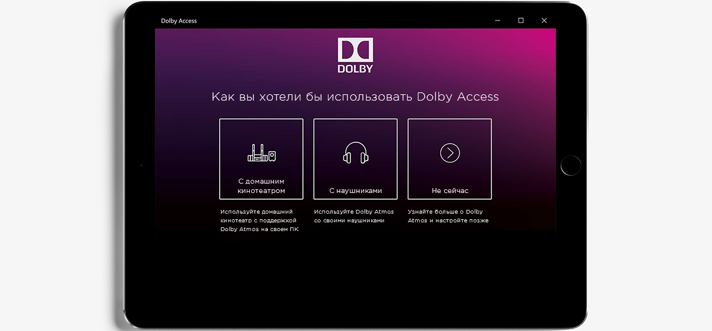Click the headphones icon

coord(355,153)
